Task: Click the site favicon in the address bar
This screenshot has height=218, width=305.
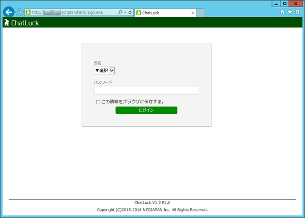Action: tap(28, 12)
